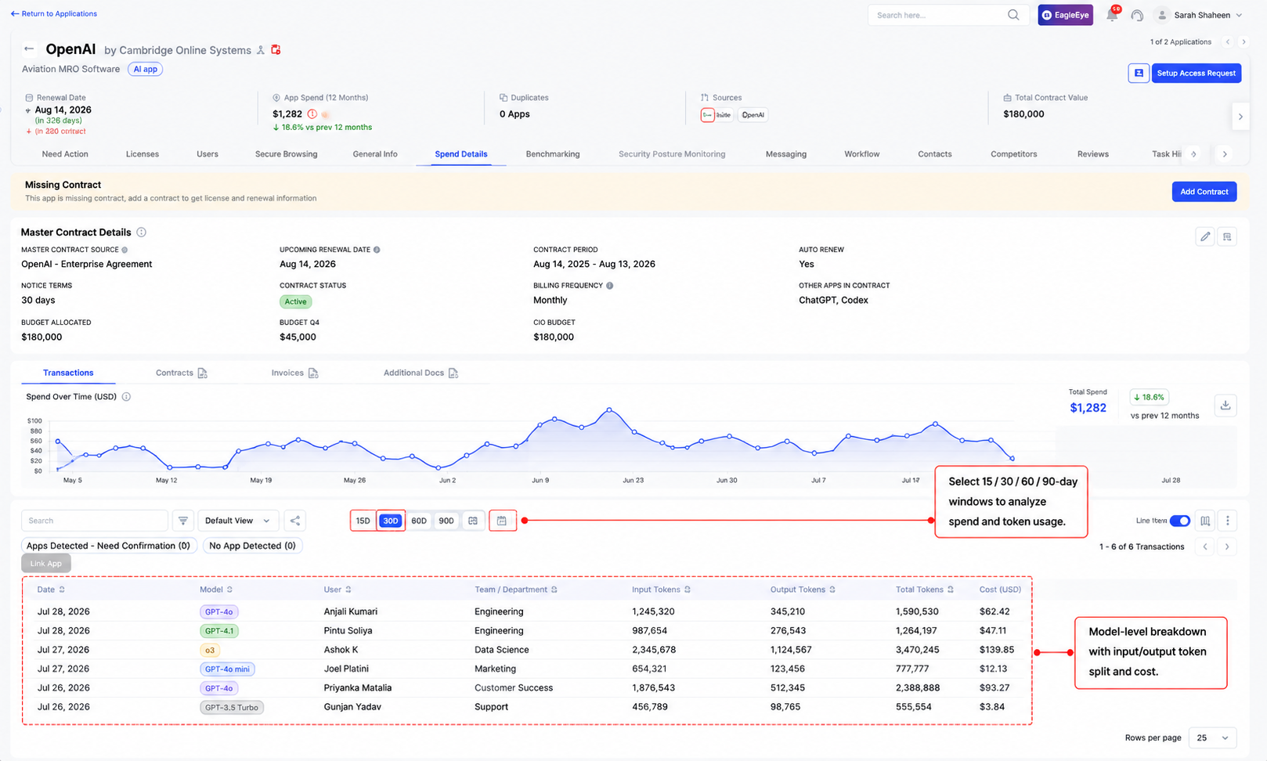Click the search magnifier icon in top bar

click(x=1013, y=15)
